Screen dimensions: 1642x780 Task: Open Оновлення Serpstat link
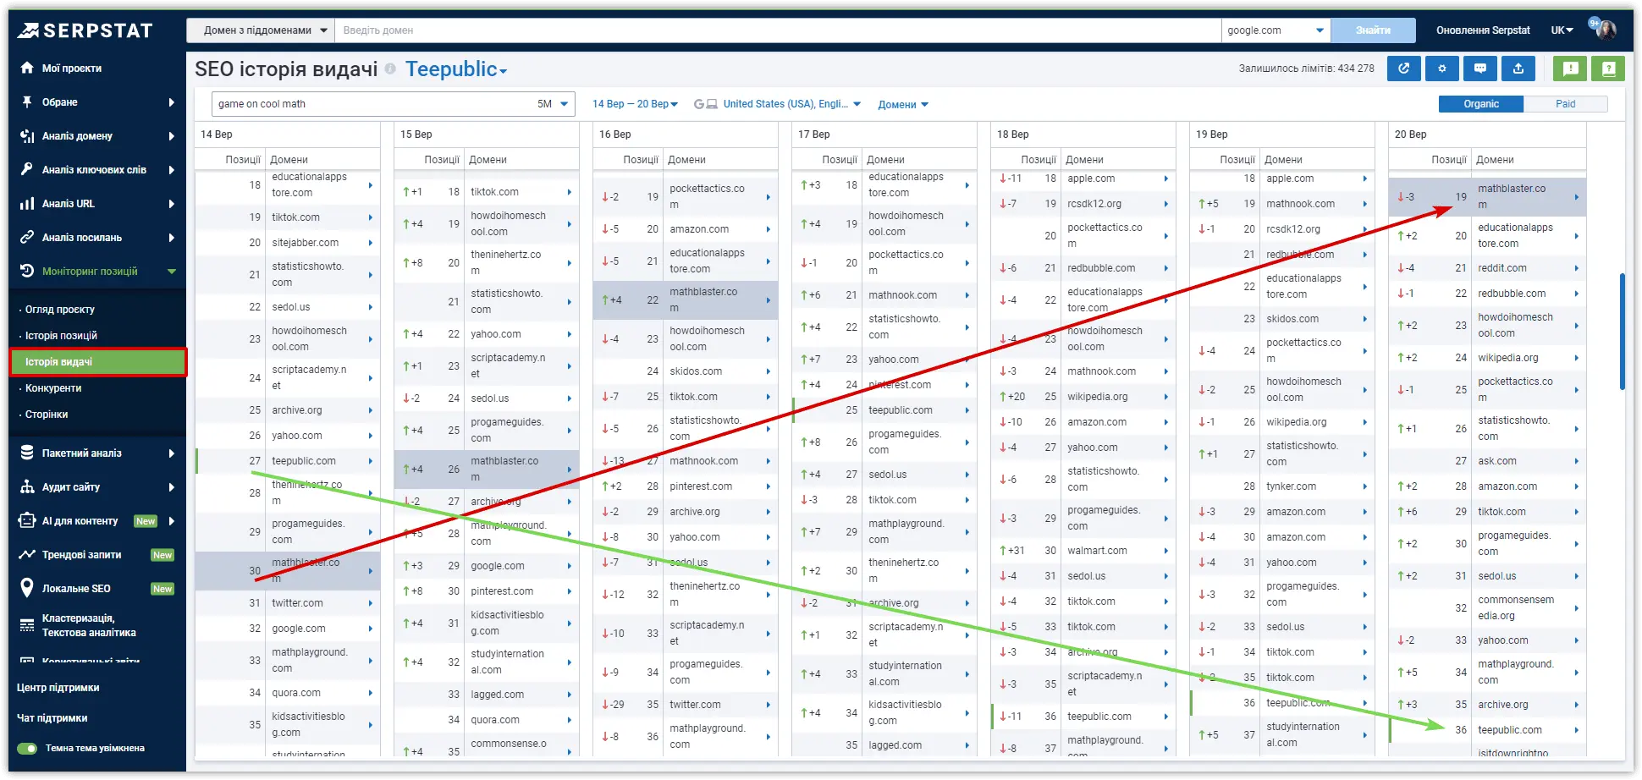(x=1483, y=30)
